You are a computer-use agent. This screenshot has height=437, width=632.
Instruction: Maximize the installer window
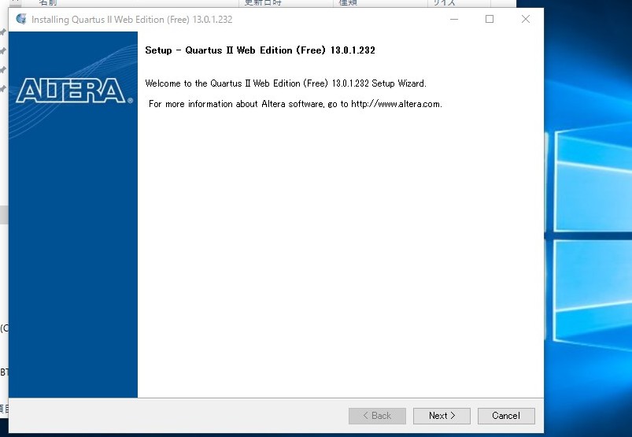[490, 19]
